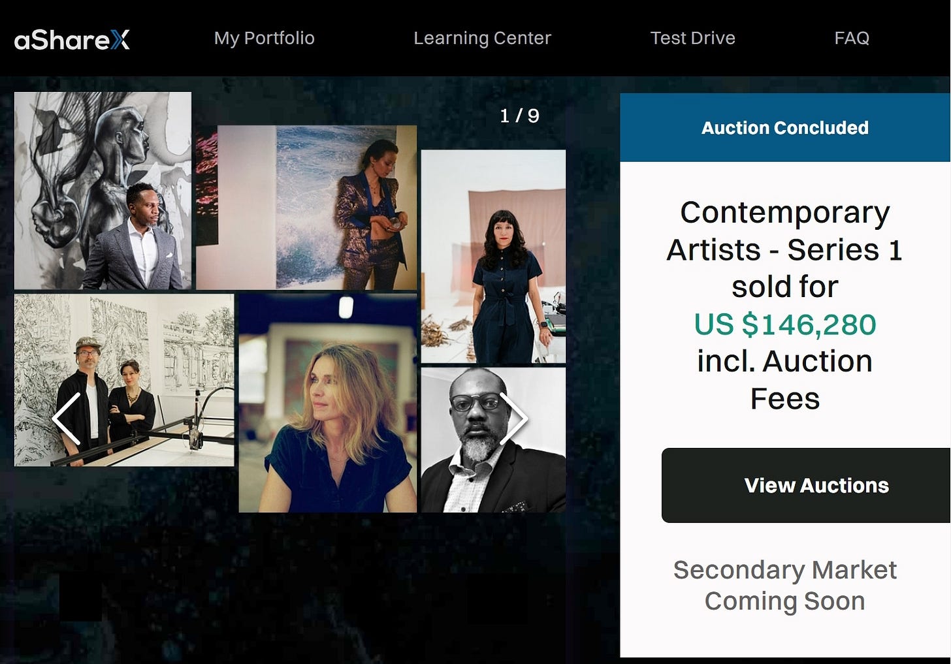Open the Learning Center
Viewport: 951px width, 664px height.
point(482,38)
